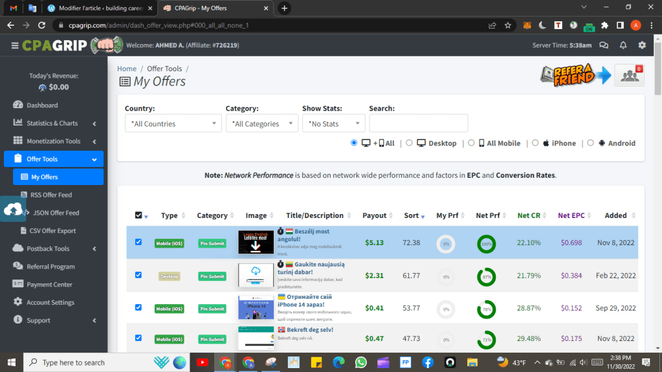Click the Home breadcrumb link
Image resolution: width=662 pixels, height=372 pixels.
[x=127, y=69]
